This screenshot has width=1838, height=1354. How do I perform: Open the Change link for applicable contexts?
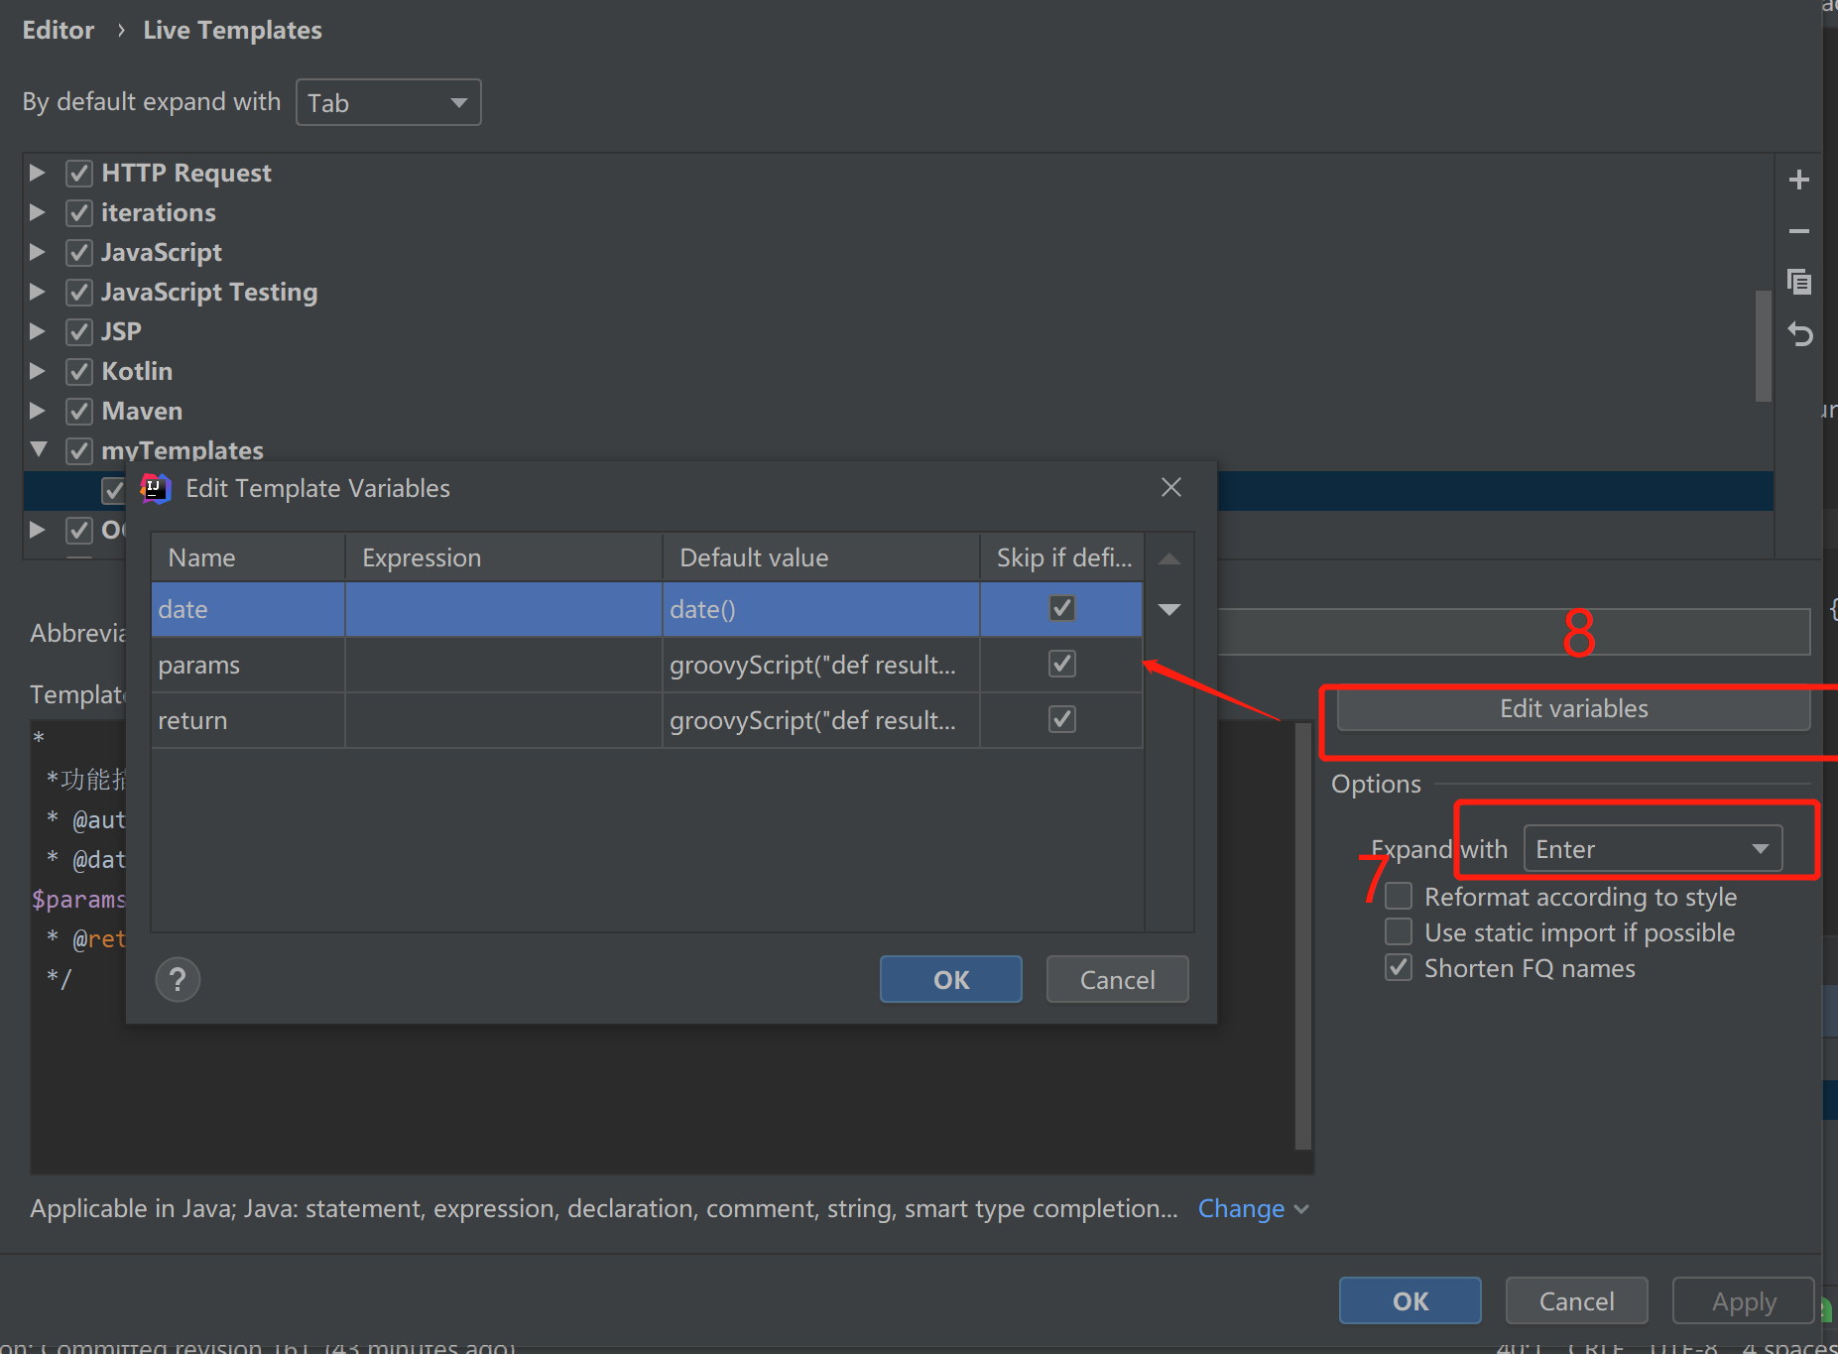pyautogui.click(x=1241, y=1208)
